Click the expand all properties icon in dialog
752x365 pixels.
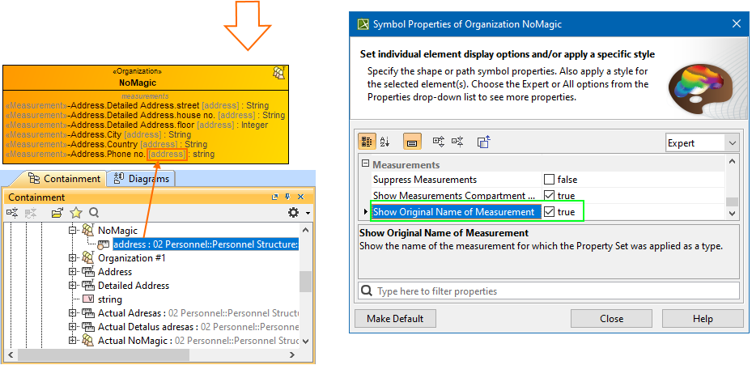[439, 142]
